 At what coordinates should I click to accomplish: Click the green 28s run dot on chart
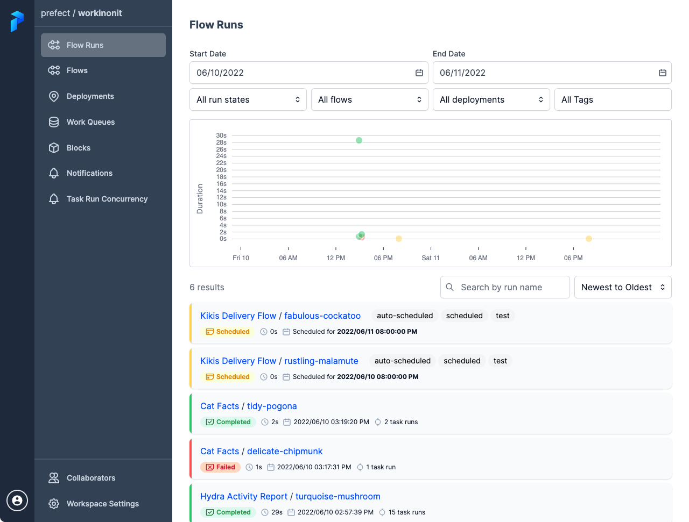pos(359,140)
